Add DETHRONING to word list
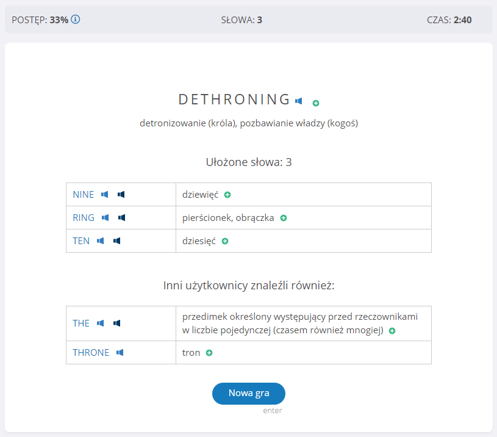This screenshot has height=437, width=497. coord(316,103)
